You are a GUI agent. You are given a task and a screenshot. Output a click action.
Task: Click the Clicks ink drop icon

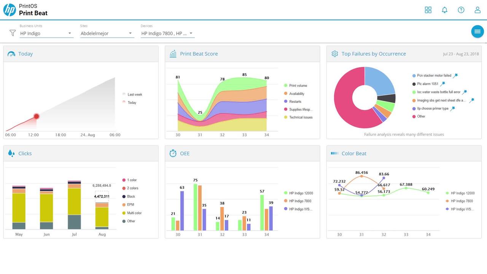click(x=11, y=153)
